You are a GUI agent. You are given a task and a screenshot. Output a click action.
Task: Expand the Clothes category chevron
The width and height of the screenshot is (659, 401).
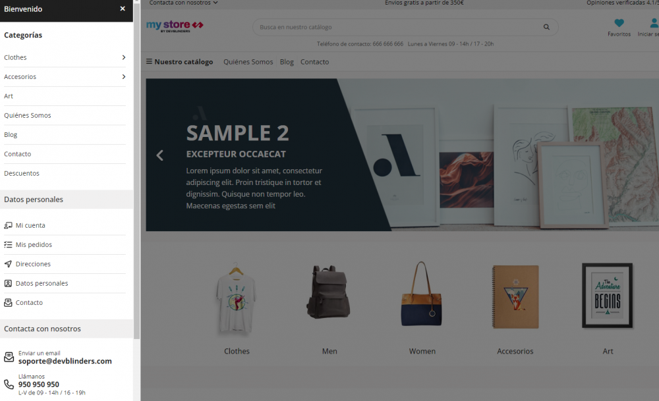pyautogui.click(x=124, y=57)
